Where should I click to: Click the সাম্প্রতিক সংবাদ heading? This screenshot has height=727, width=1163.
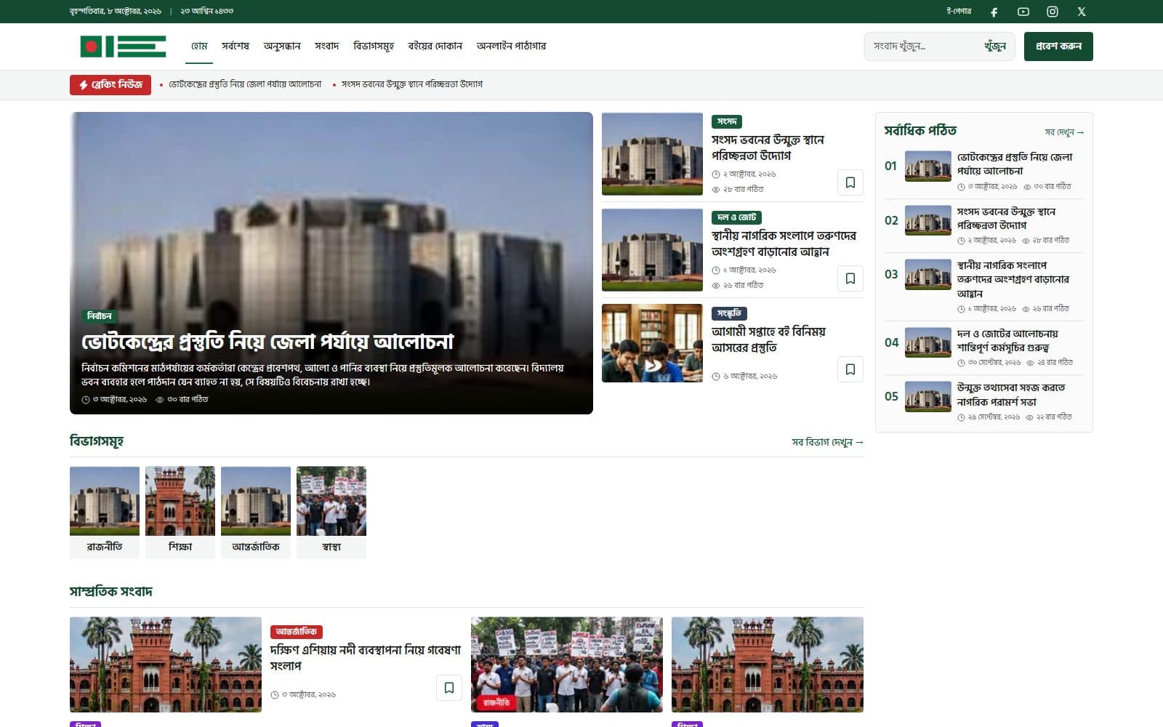[111, 592]
